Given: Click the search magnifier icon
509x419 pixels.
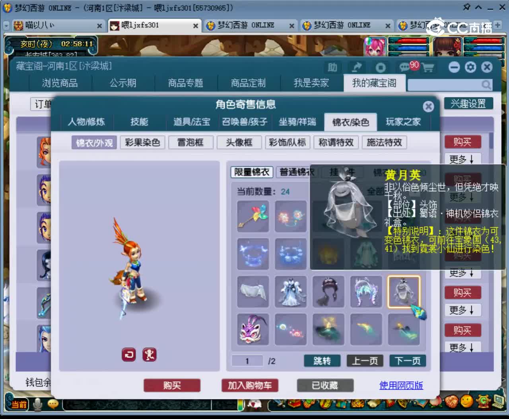Looking at the screenshot, I should (x=486, y=84).
